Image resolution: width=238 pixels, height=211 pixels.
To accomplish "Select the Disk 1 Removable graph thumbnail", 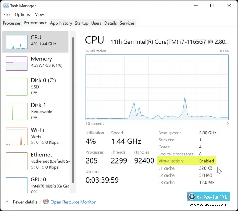I will click(x=16, y=111).
